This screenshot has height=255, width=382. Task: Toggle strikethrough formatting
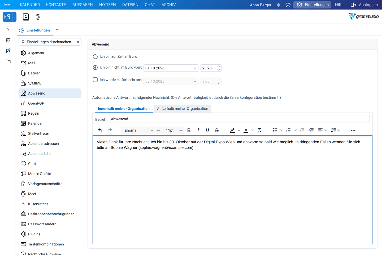(217, 130)
